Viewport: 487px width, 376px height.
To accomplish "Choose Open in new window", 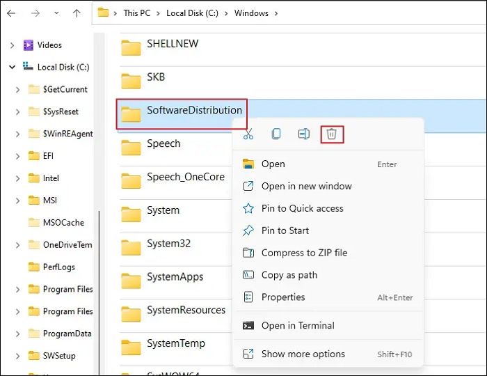I will [306, 186].
